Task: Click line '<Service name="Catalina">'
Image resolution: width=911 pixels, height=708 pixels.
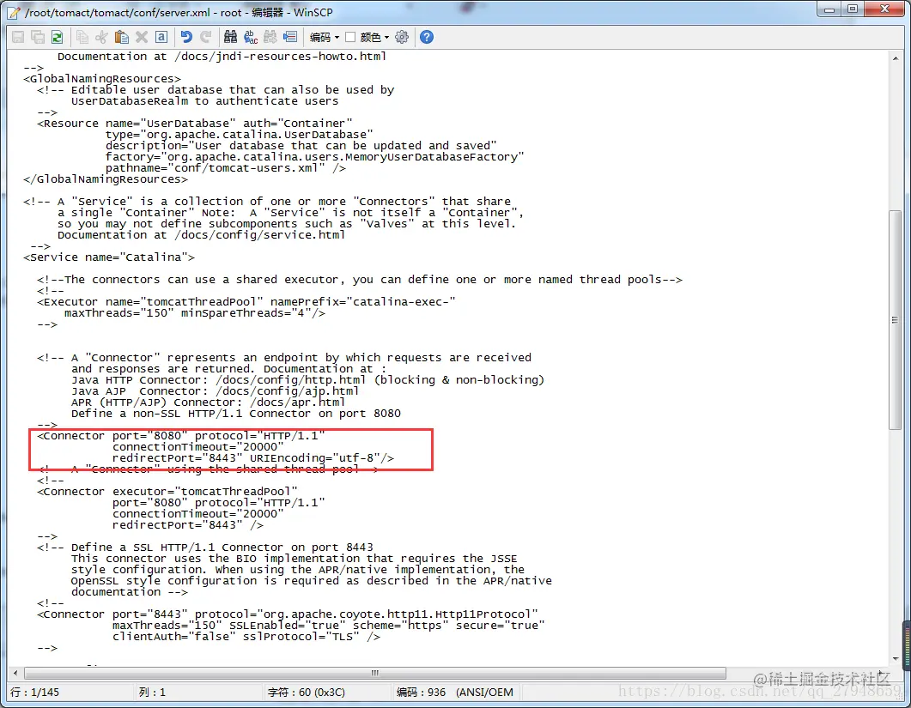Action: tap(109, 257)
